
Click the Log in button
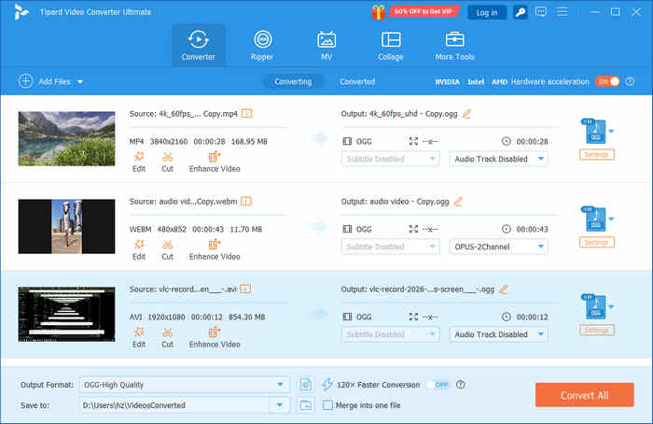[x=487, y=12]
